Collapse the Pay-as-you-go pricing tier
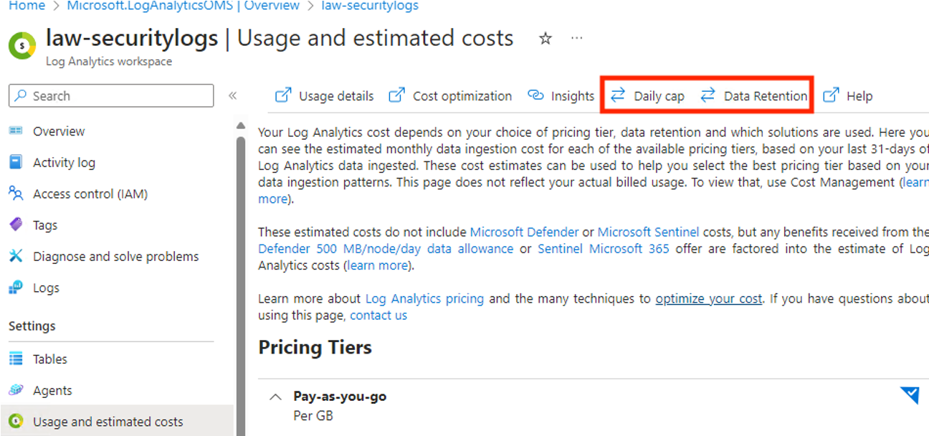929x436 pixels. pos(275,396)
